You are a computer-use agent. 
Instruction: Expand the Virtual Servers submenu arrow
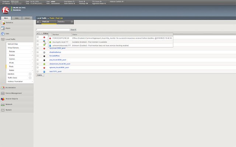pyautogui.click(x=32, y=48)
